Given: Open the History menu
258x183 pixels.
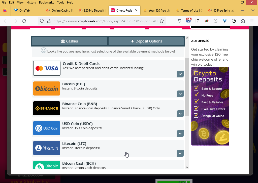Looking at the screenshot, I should (31, 3).
